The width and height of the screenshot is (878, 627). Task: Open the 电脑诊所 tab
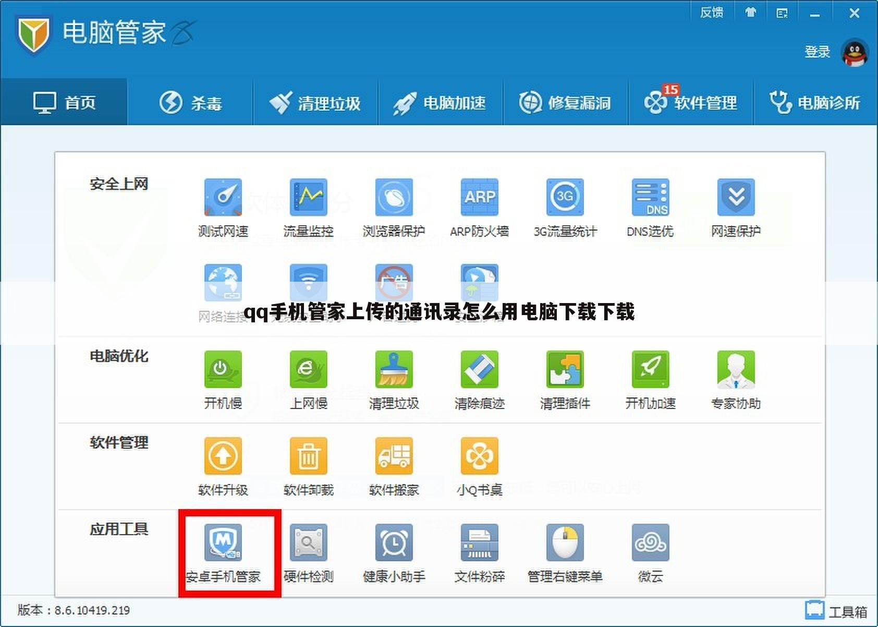[815, 102]
